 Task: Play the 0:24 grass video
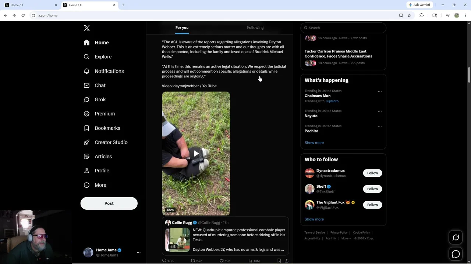(x=196, y=153)
